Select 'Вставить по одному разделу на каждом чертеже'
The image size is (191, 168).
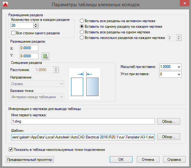tap(82, 26)
